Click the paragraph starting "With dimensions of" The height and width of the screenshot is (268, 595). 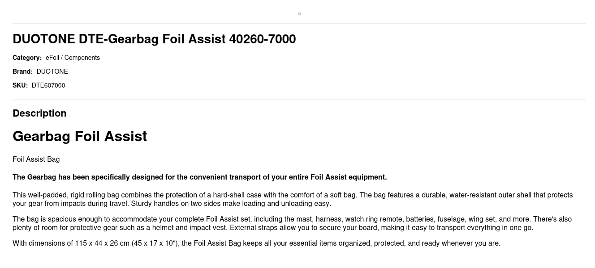point(256,243)
